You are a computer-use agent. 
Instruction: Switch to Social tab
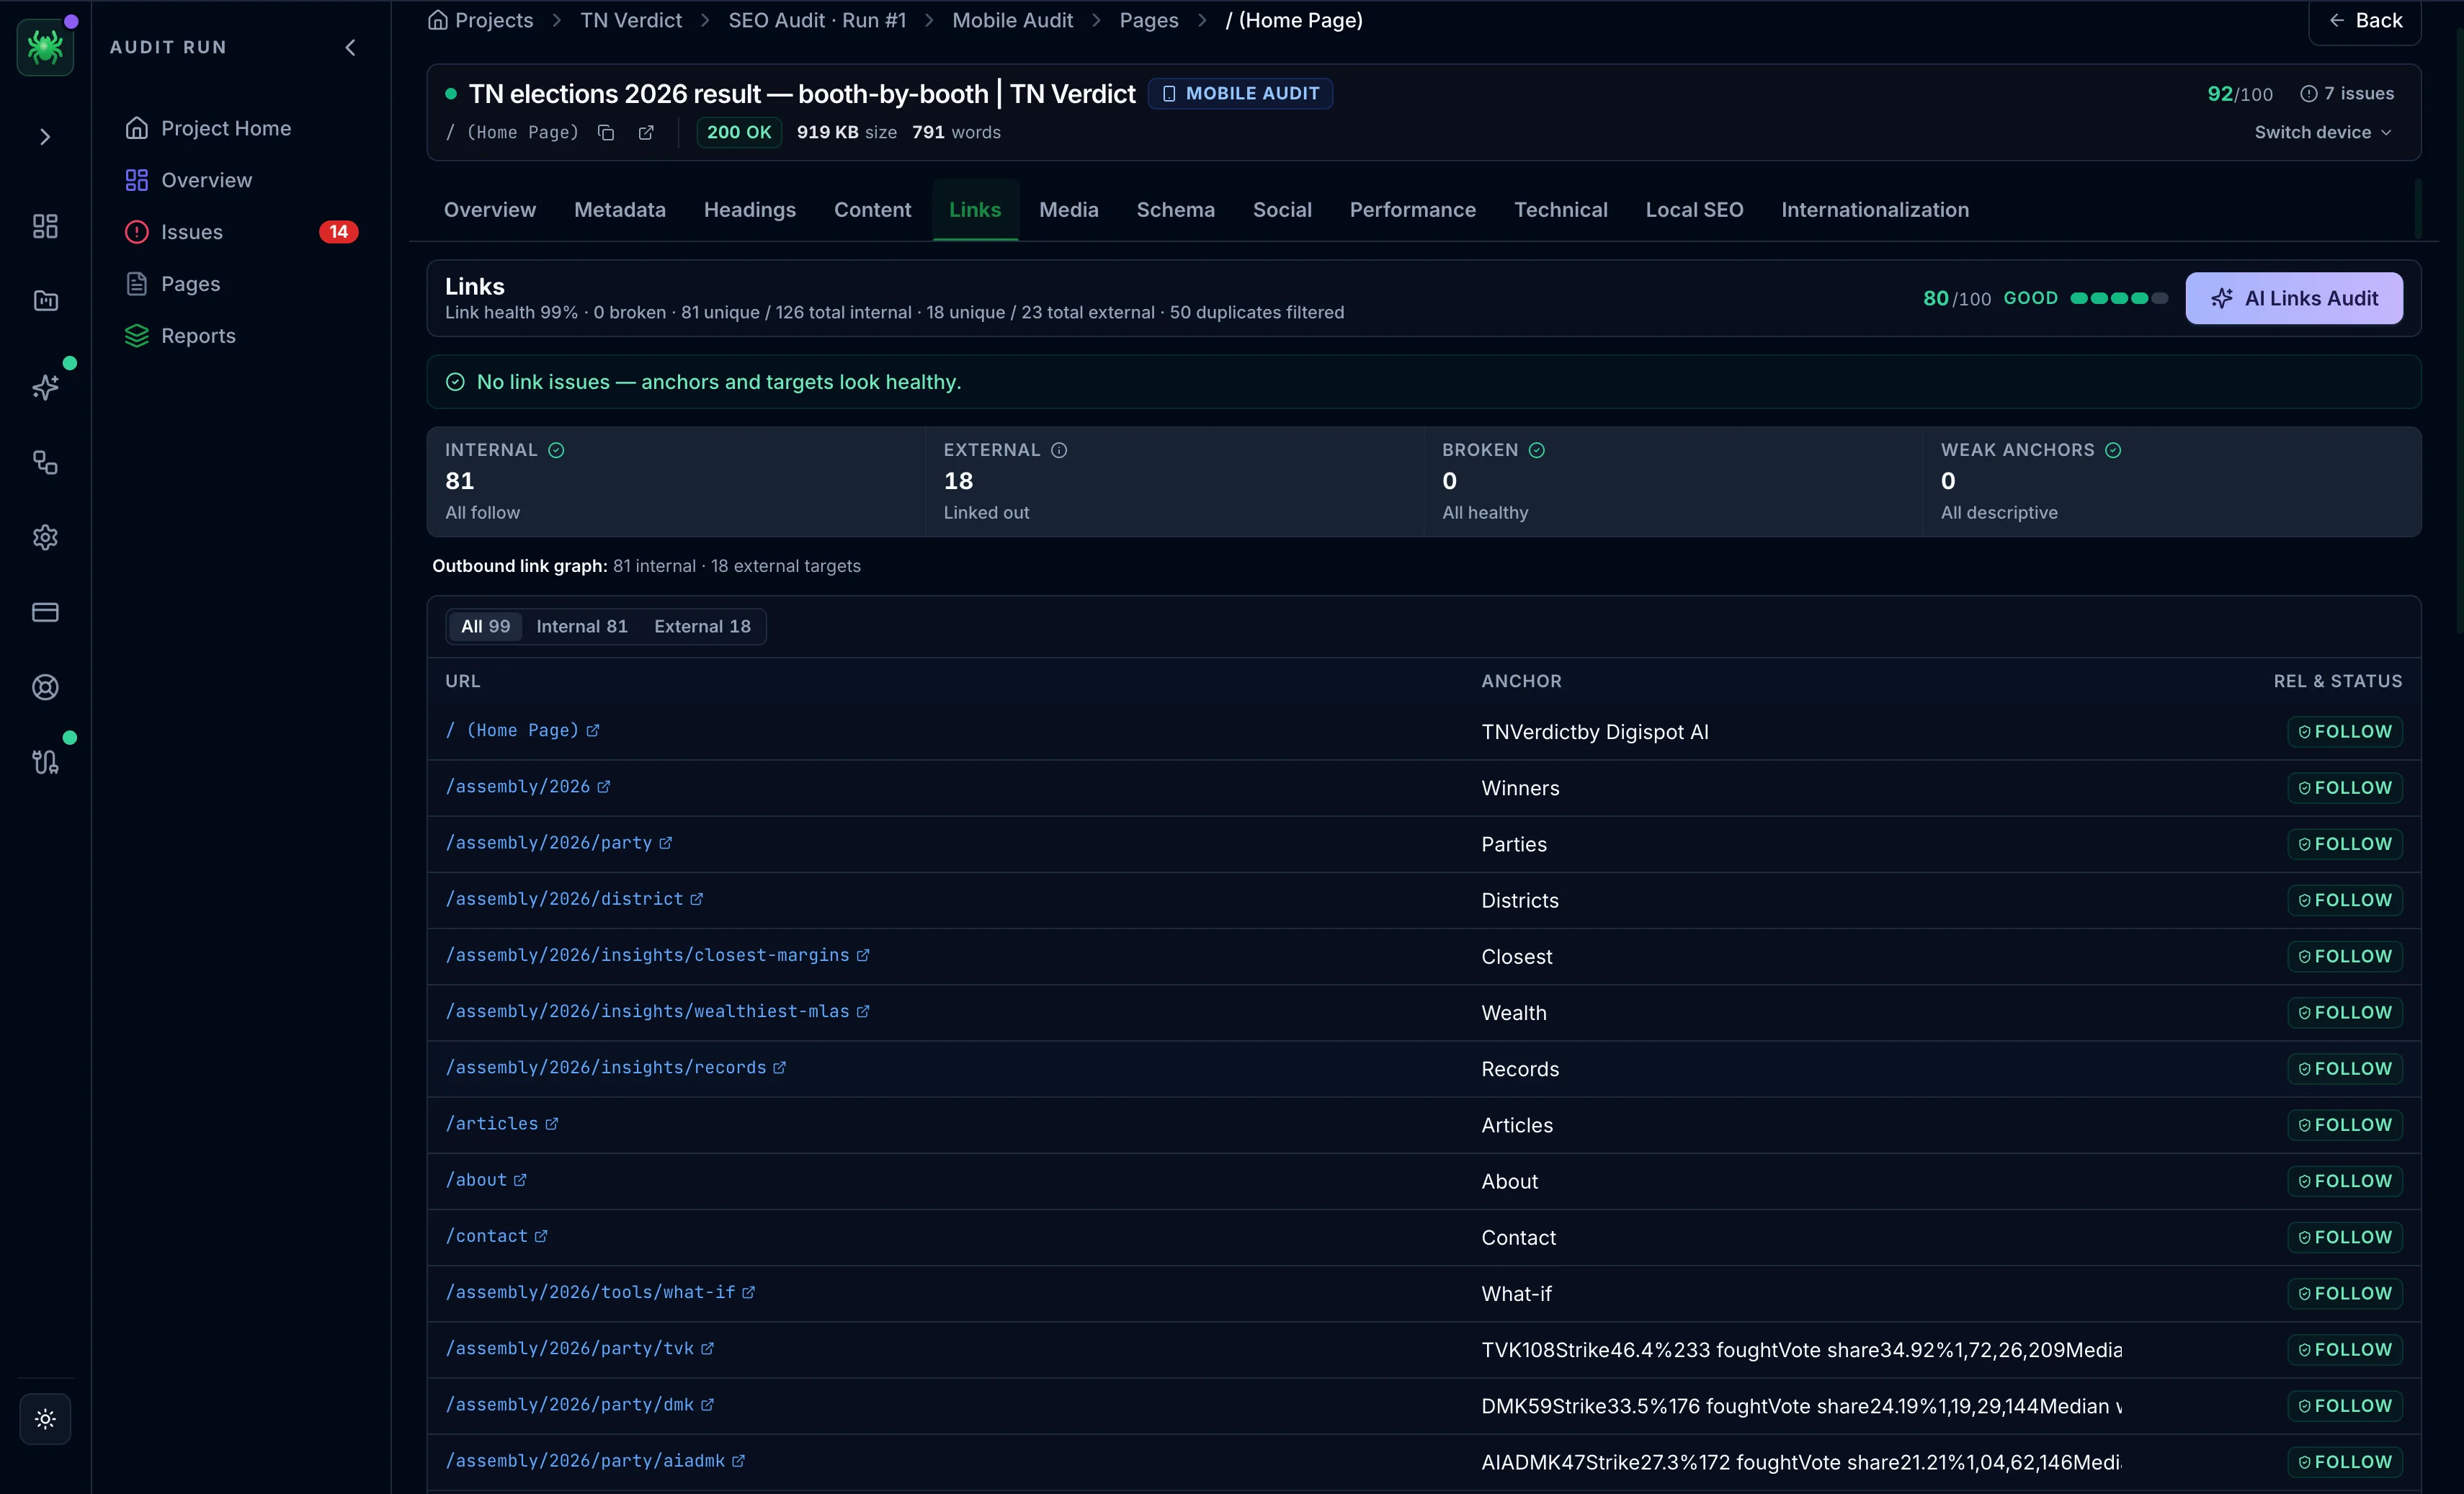[1282, 210]
